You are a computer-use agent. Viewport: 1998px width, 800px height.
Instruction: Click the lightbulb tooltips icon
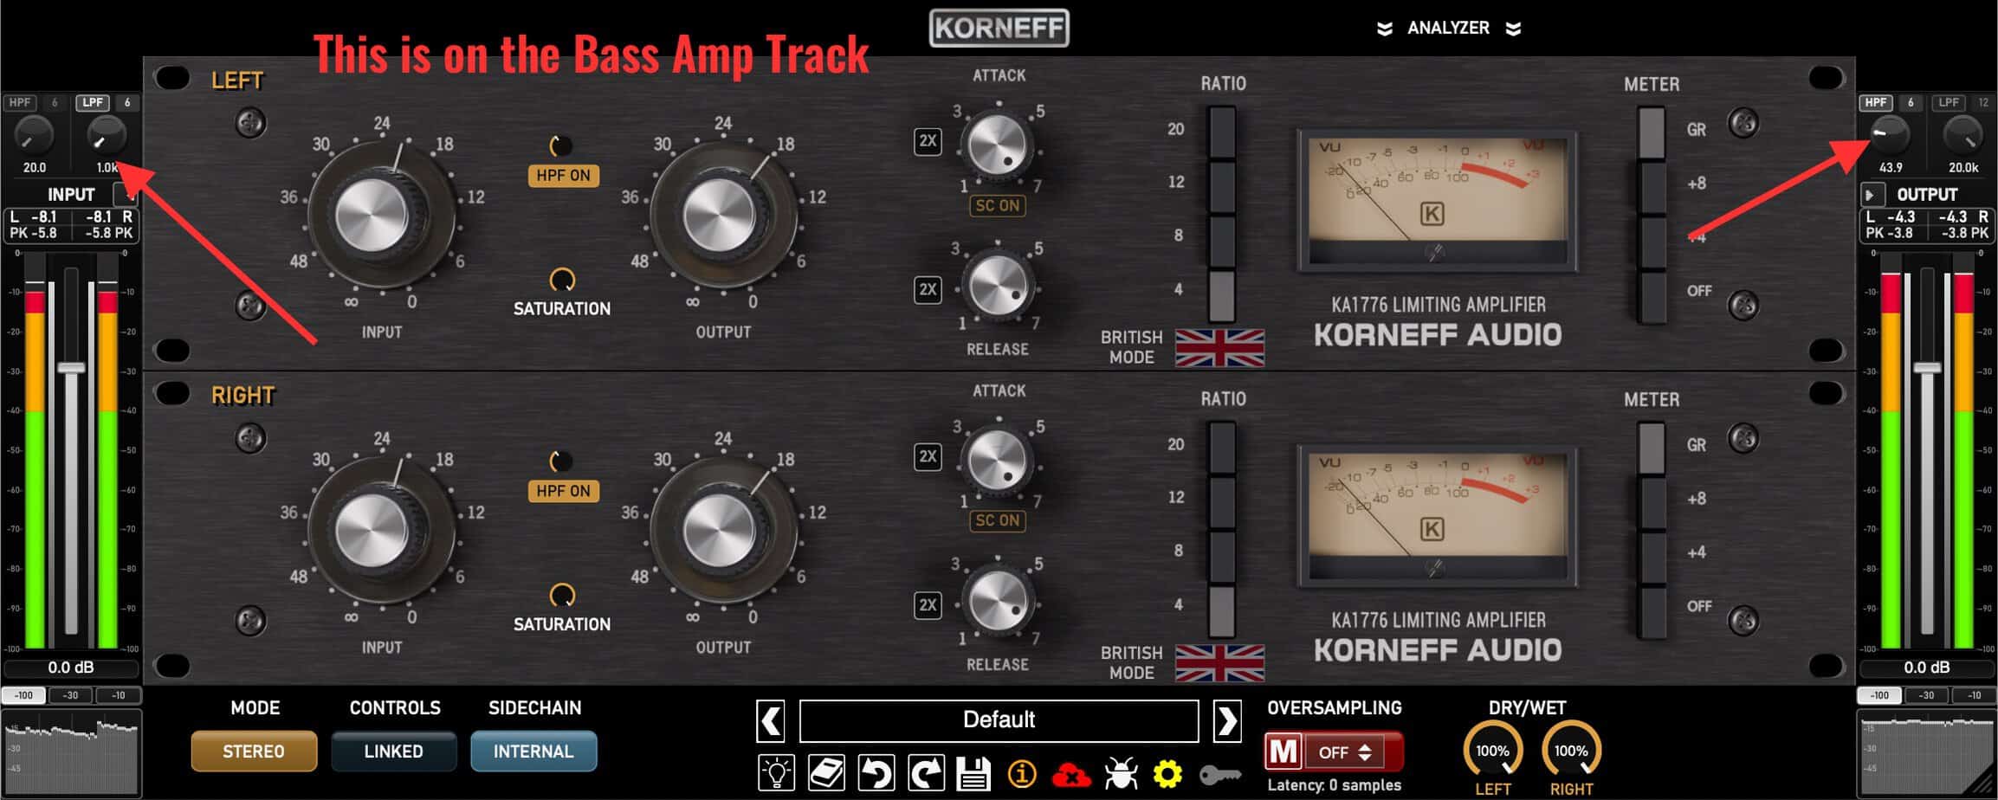[776, 771]
